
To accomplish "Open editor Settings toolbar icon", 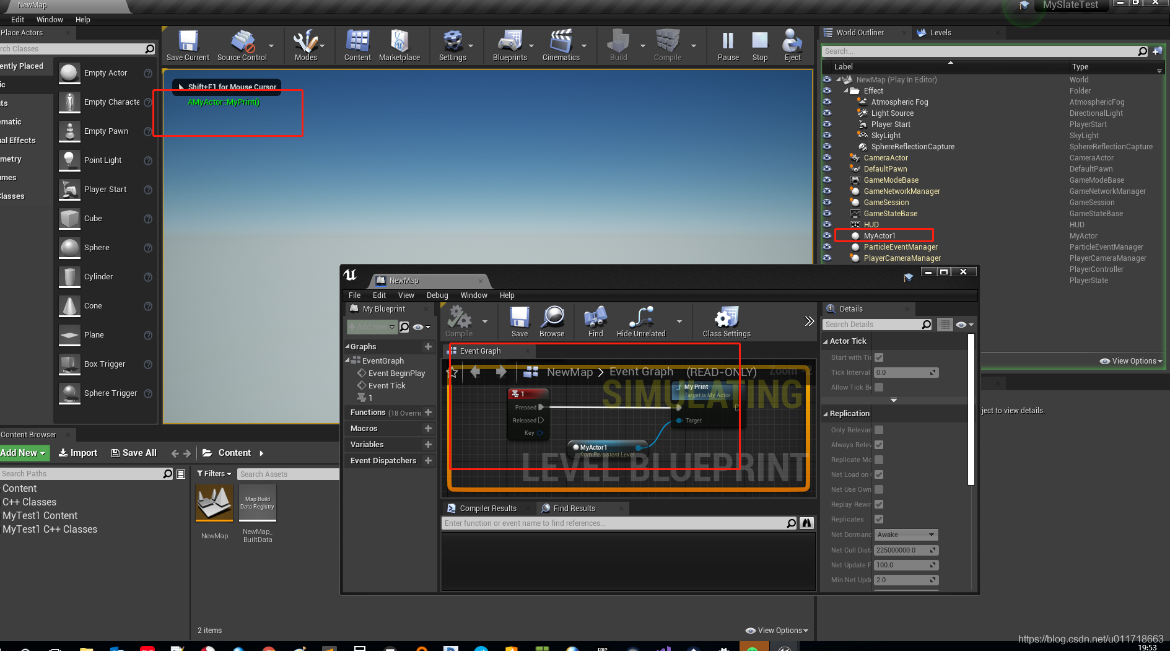I will coord(453,45).
